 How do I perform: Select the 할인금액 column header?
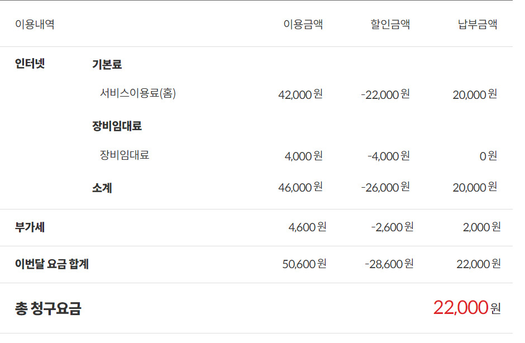click(x=390, y=25)
